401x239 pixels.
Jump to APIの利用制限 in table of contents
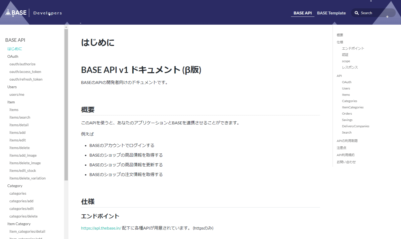click(347, 141)
